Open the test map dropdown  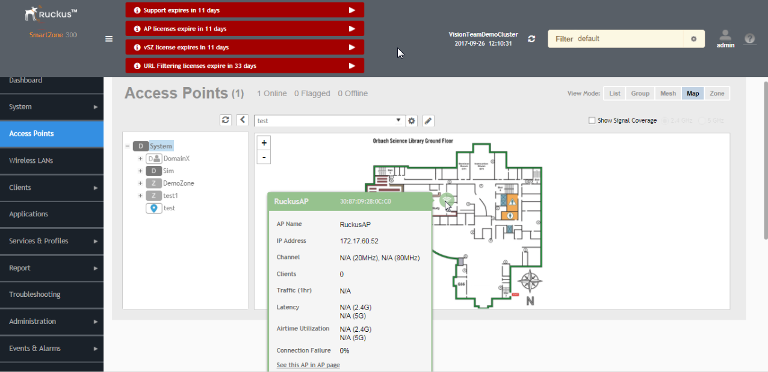point(398,120)
